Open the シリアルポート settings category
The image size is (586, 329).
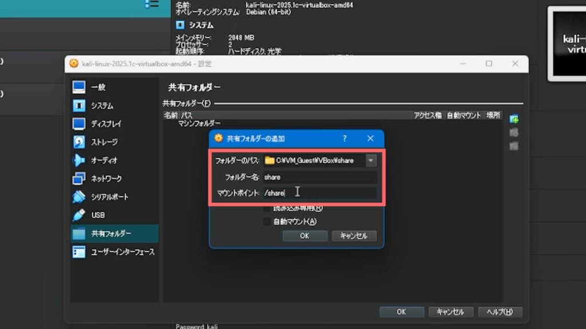pyautogui.click(x=114, y=197)
